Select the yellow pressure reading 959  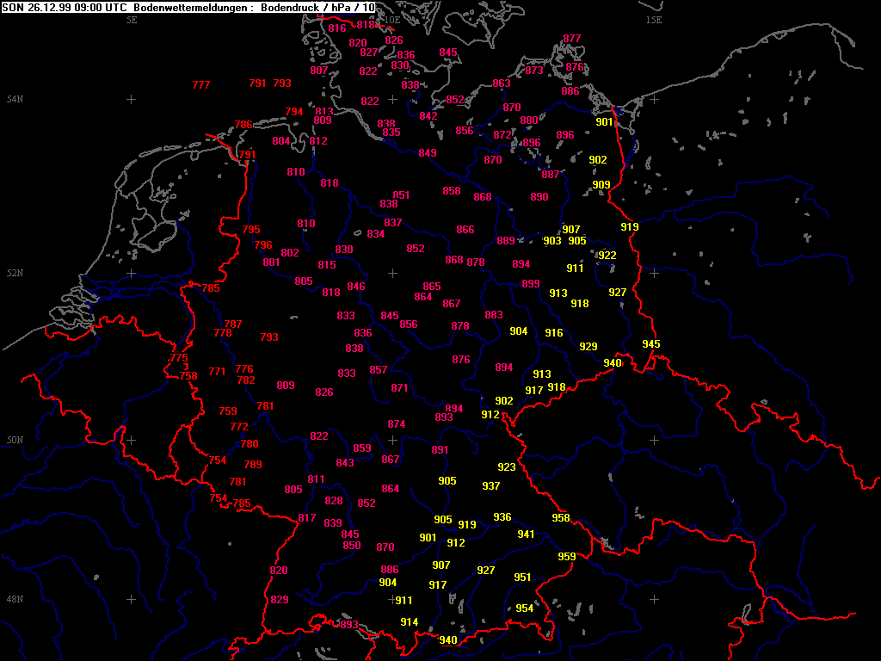[x=567, y=557]
